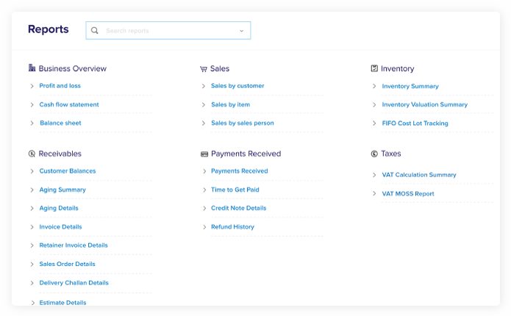
Task: Open the Cash flow statement report
Action: [x=69, y=104]
